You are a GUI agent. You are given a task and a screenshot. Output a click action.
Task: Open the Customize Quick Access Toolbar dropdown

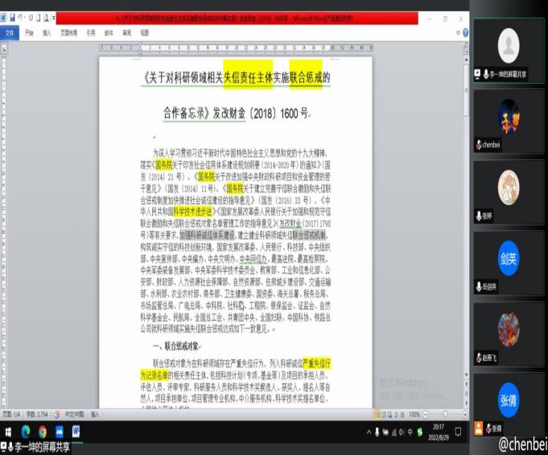53,17
